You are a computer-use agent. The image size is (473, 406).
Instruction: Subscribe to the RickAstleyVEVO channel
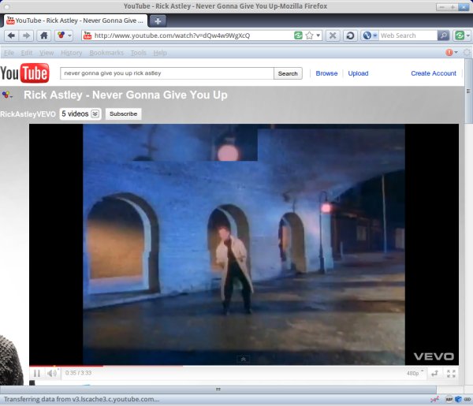point(124,114)
